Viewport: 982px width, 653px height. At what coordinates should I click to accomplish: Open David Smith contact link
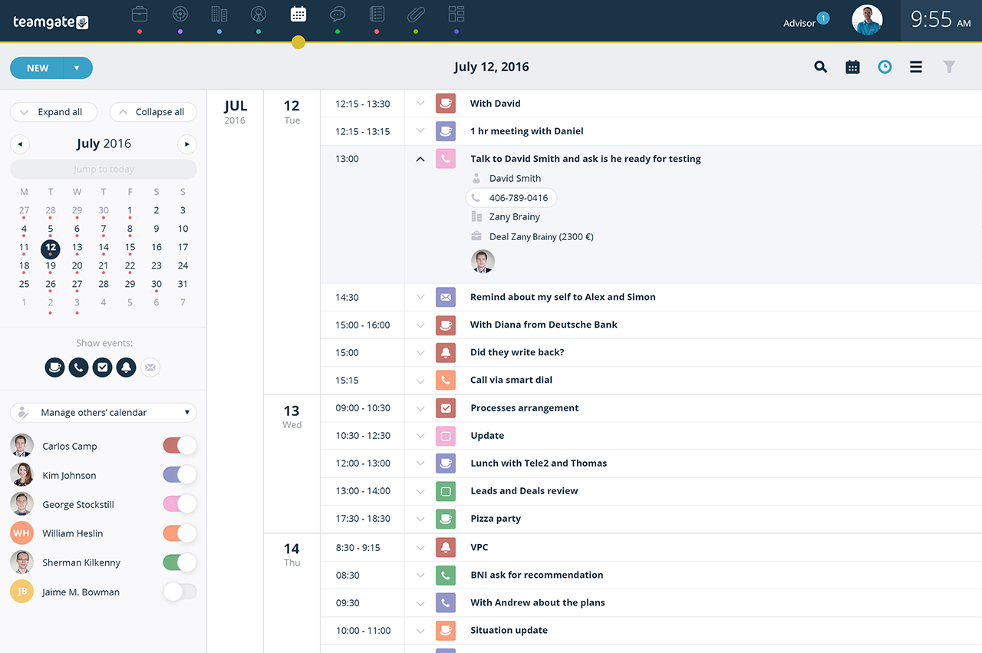pyautogui.click(x=515, y=178)
